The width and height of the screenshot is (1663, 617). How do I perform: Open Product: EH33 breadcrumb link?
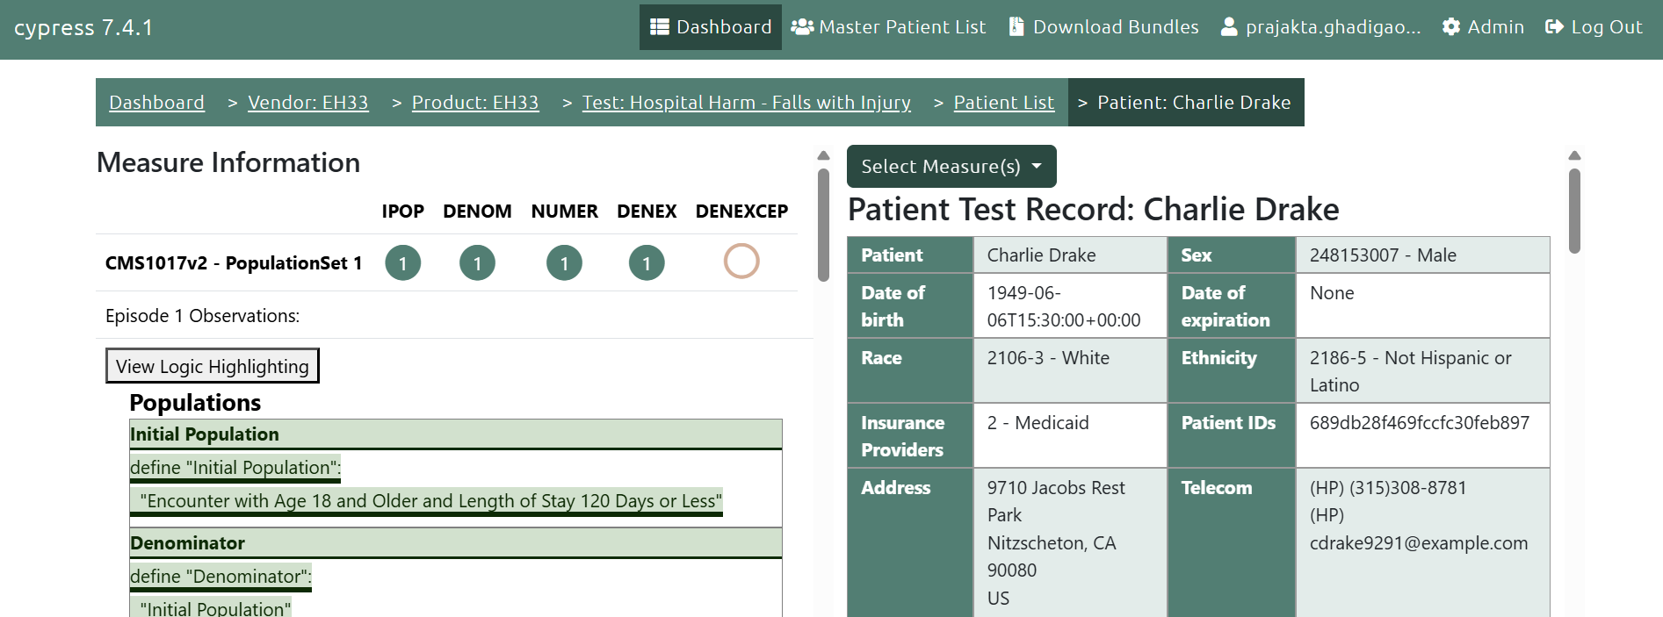pyautogui.click(x=474, y=103)
